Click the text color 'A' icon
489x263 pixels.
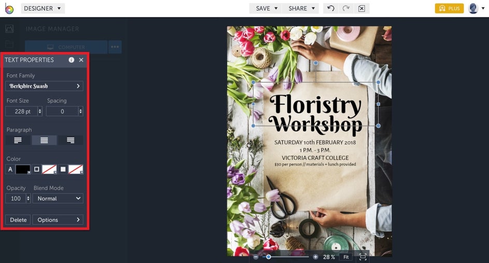pyautogui.click(x=10, y=169)
